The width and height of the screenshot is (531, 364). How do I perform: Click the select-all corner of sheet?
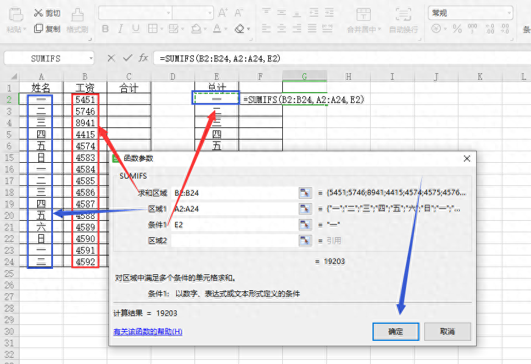coord(13,77)
